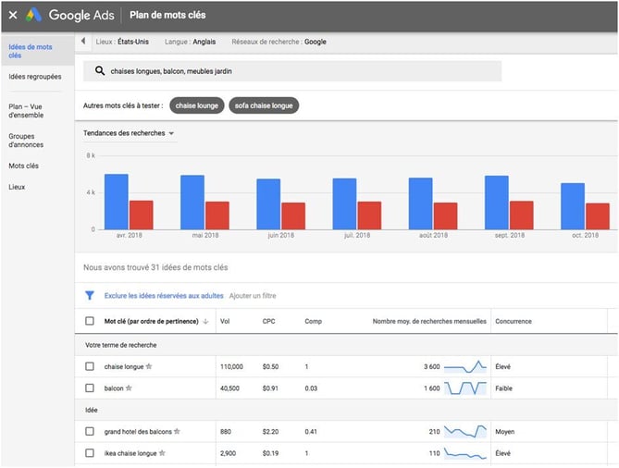The image size is (619, 468).
Task: Star the grand hotel des balcons keyword
Action: (x=177, y=431)
